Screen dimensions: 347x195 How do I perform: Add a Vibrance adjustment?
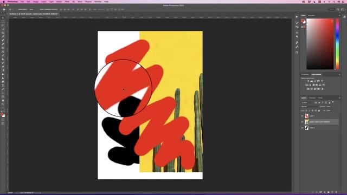point(322,81)
